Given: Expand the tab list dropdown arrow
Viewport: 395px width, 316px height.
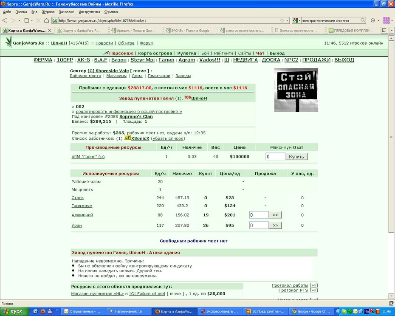Looking at the screenshot, I should pyautogui.click(x=392, y=30).
